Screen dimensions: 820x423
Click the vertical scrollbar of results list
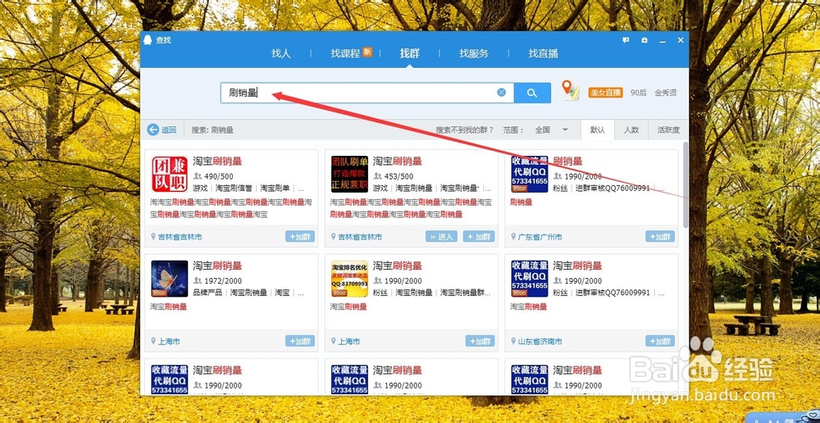[x=686, y=184]
